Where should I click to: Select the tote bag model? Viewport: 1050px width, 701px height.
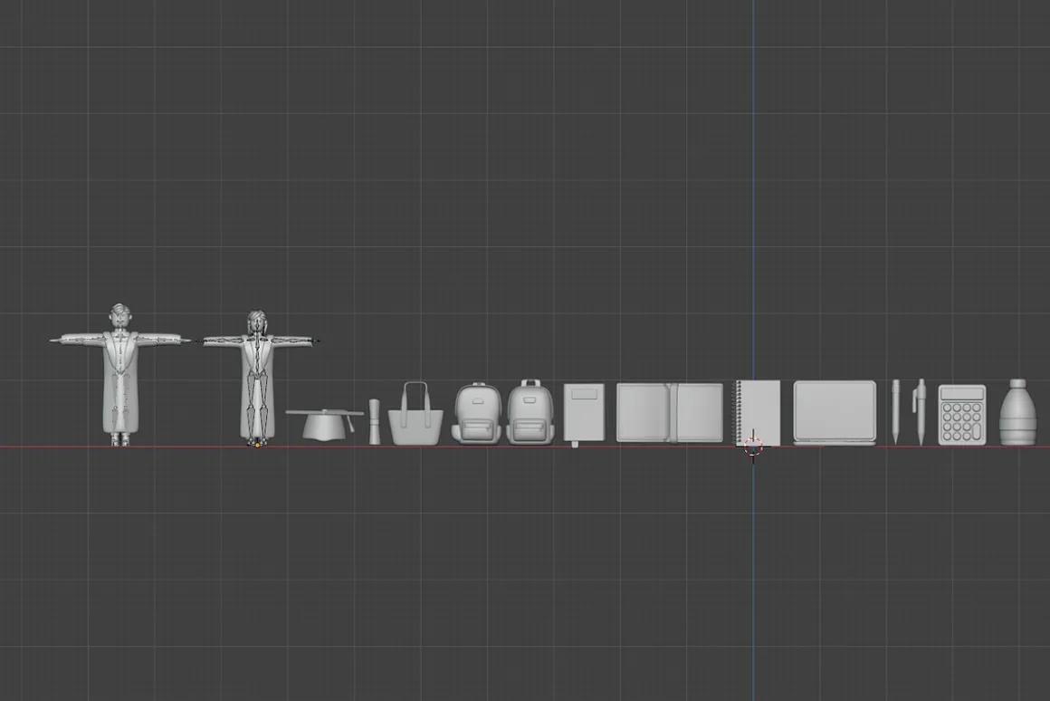[415, 414]
